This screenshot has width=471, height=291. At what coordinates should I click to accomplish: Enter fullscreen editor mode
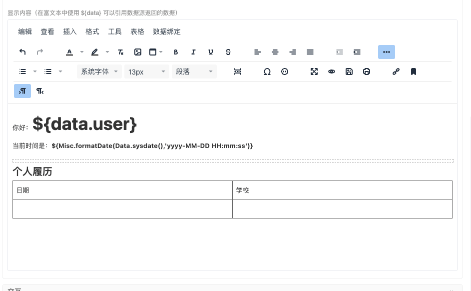coord(314,71)
